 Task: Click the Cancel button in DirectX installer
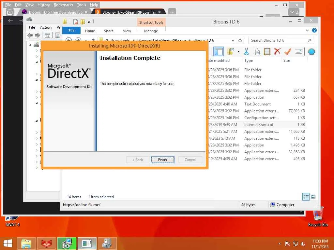pos(190,160)
